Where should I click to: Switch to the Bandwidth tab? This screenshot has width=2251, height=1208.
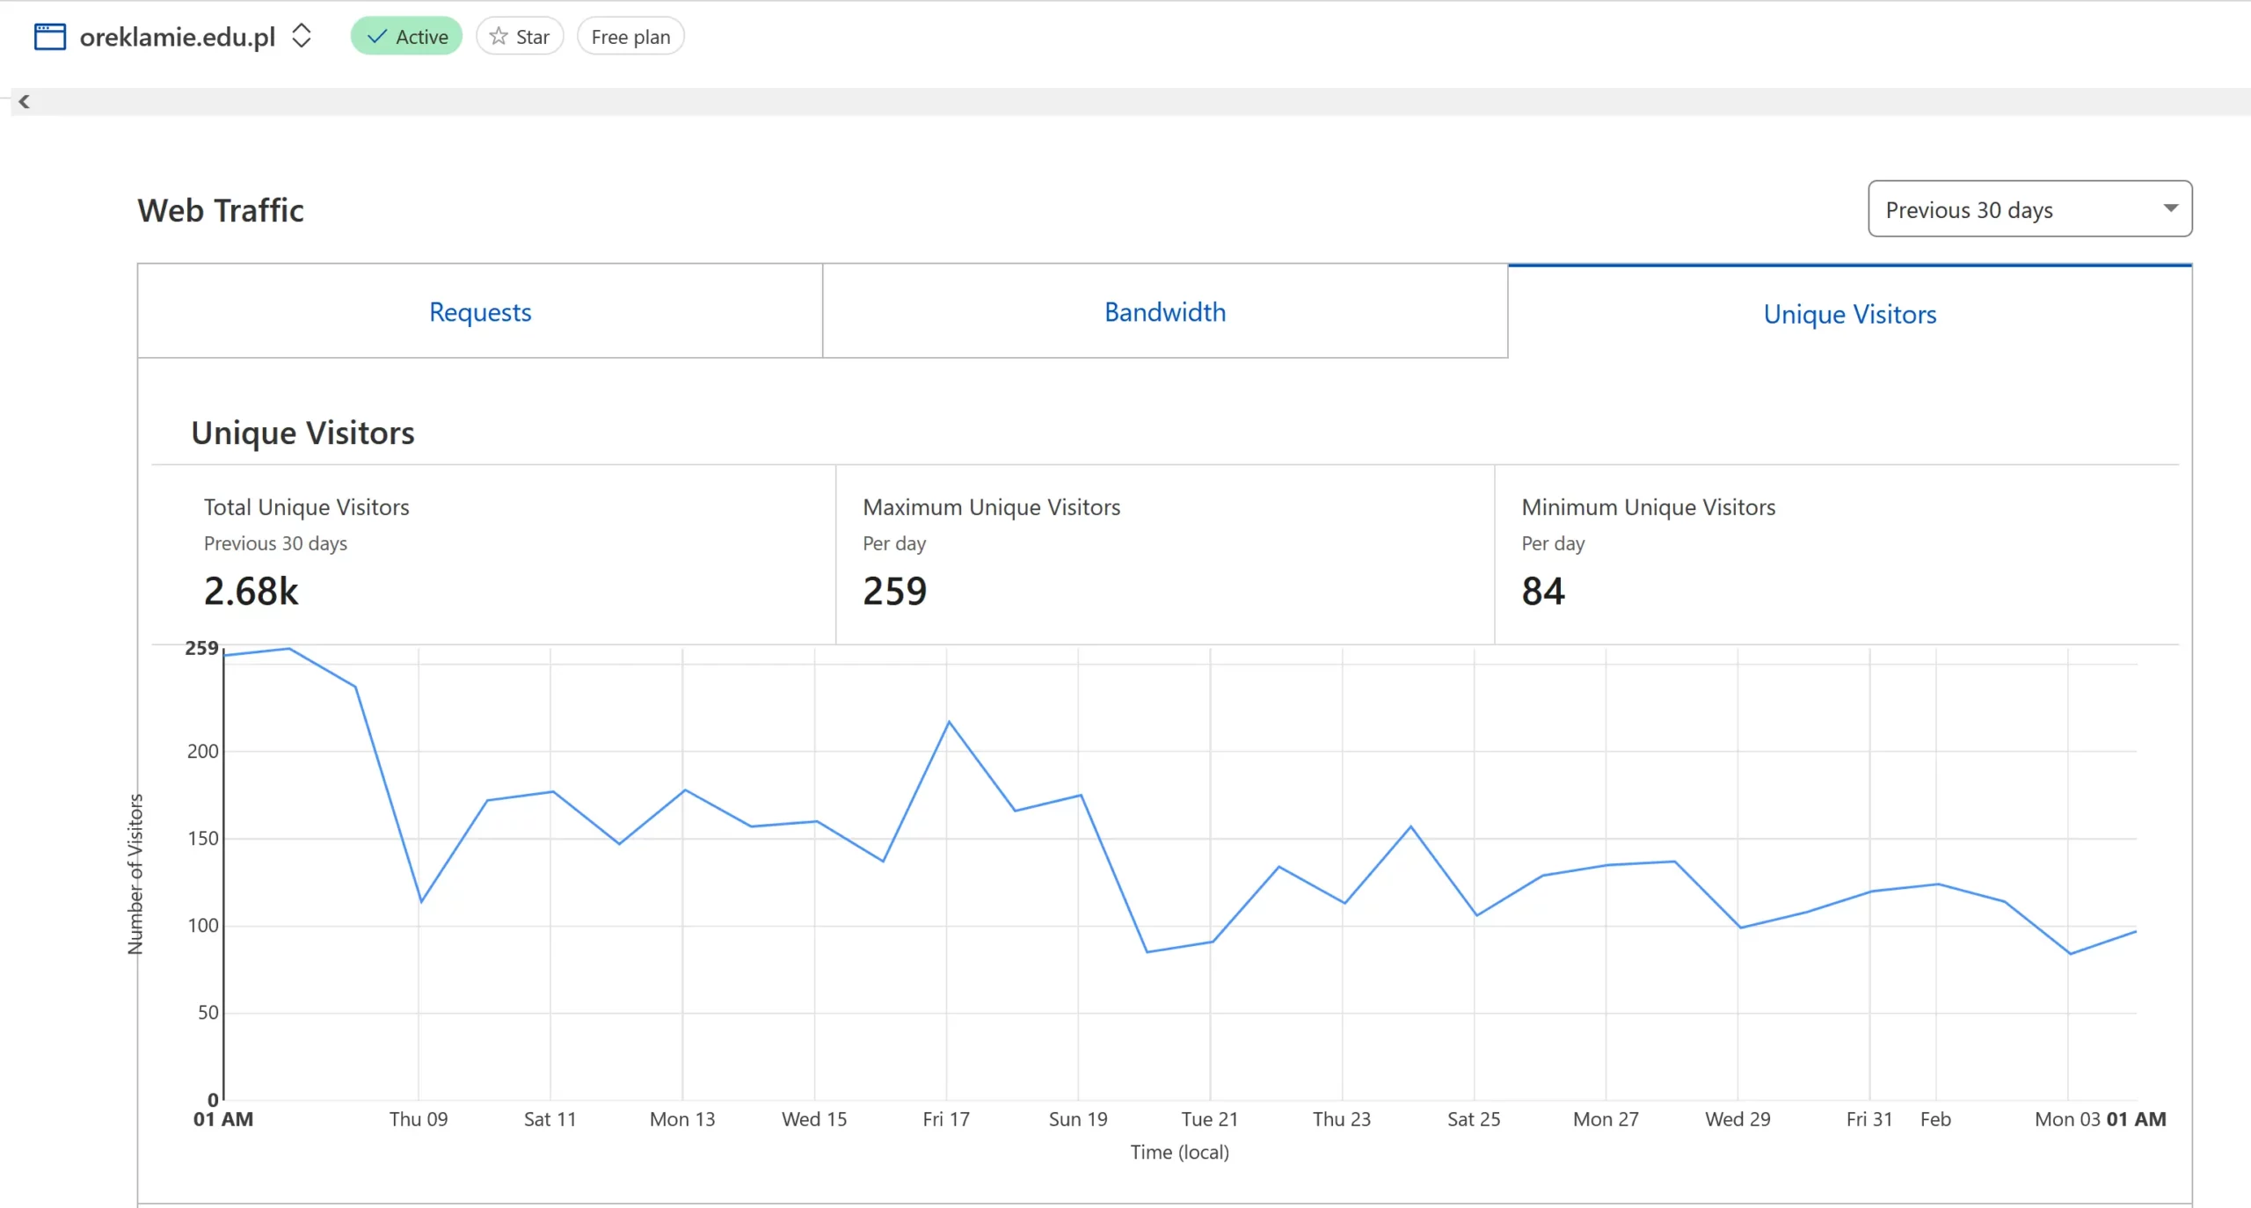click(x=1165, y=312)
